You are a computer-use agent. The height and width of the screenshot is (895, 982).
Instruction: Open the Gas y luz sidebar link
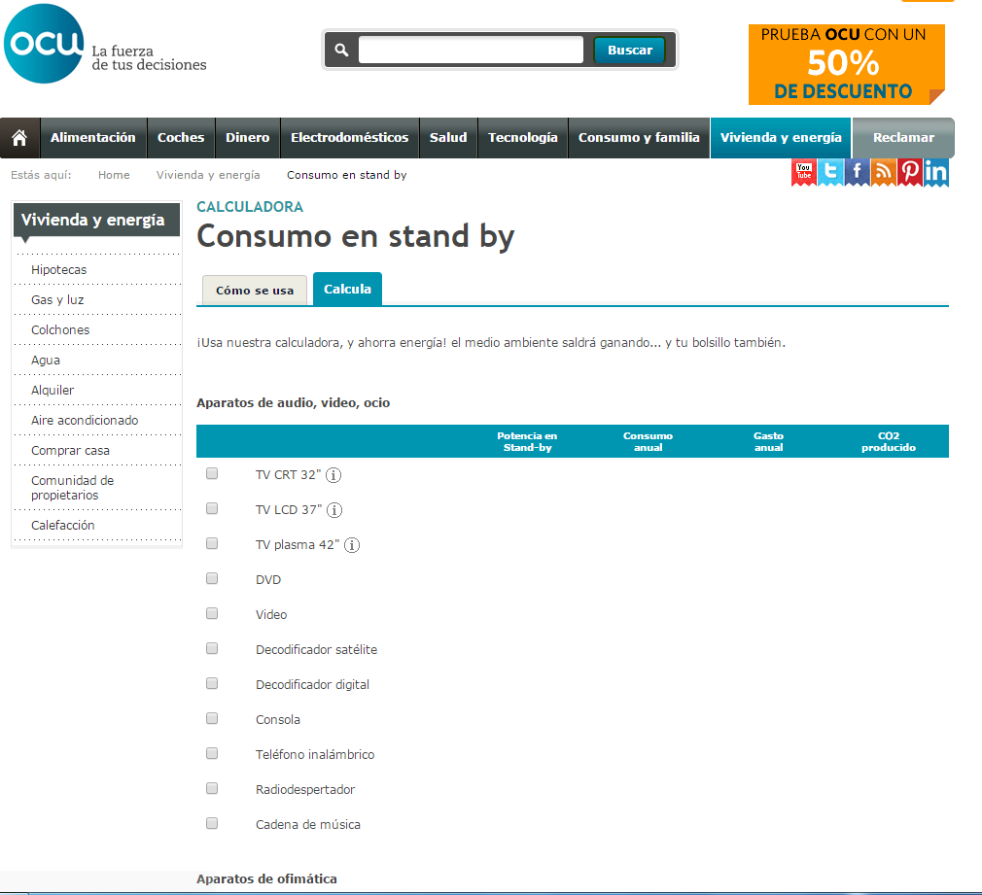pyautogui.click(x=57, y=300)
